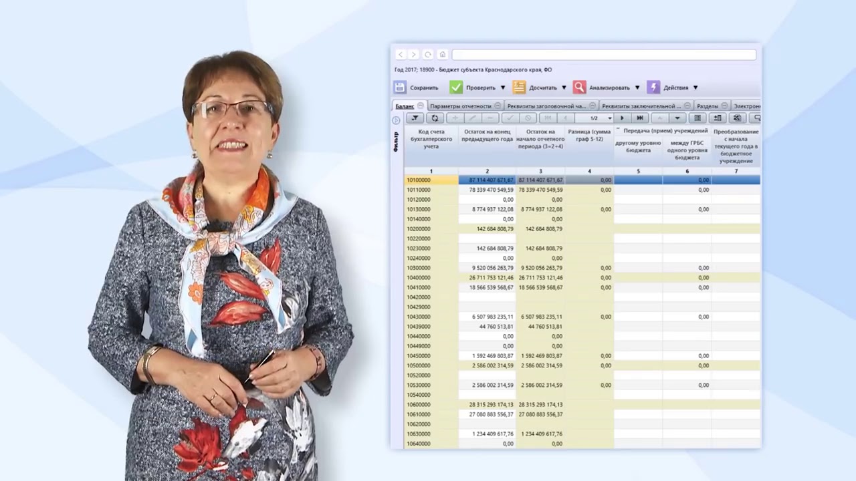856x481 pixels.
Task: Click the collapse circle on Баланс tab
Action: (421, 106)
